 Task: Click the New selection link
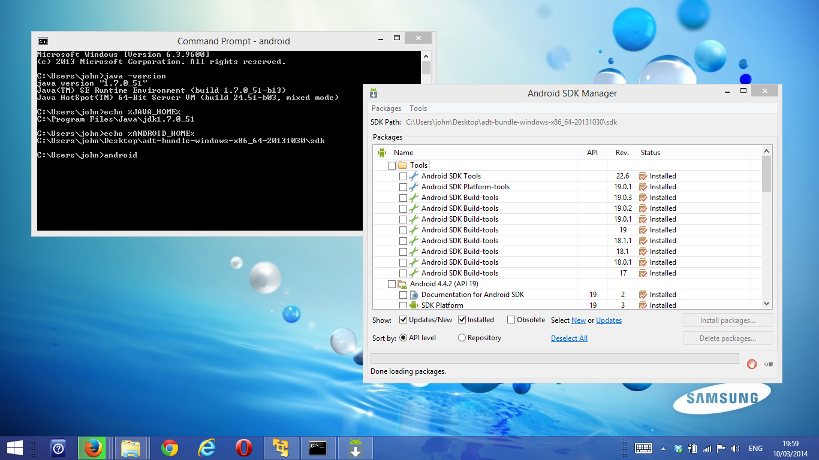click(x=579, y=320)
